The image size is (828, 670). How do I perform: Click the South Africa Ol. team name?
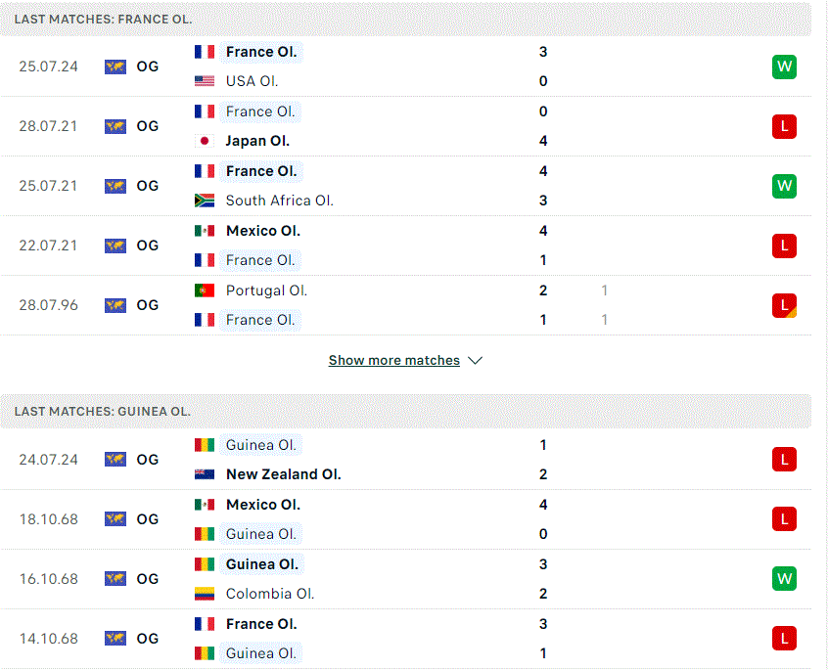click(279, 201)
